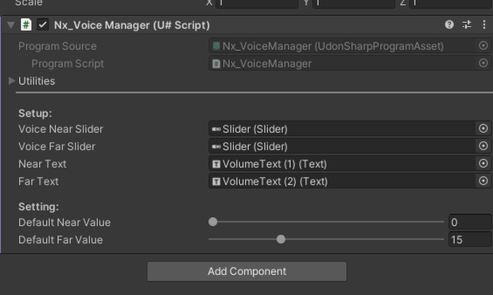Disable the Nx_Voice Manager component checkbox
The image size is (493, 295).
point(43,25)
